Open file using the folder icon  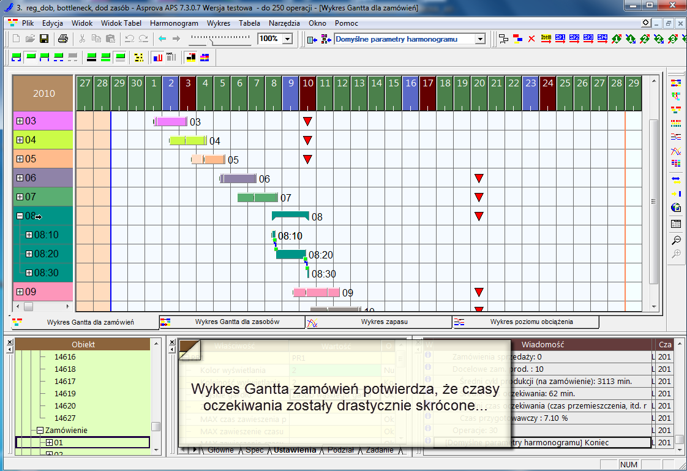coord(30,39)
